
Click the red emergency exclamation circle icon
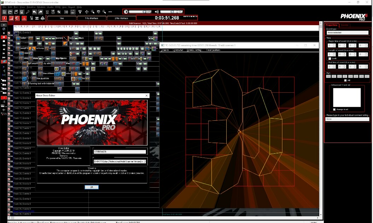tap(4, 18)
